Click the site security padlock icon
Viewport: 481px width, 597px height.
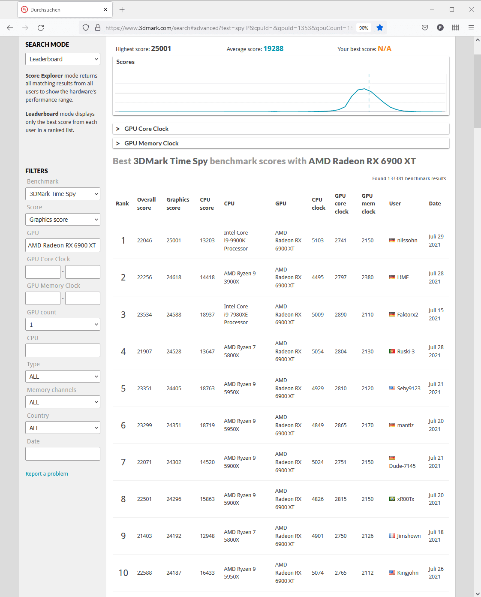point(98,28)
